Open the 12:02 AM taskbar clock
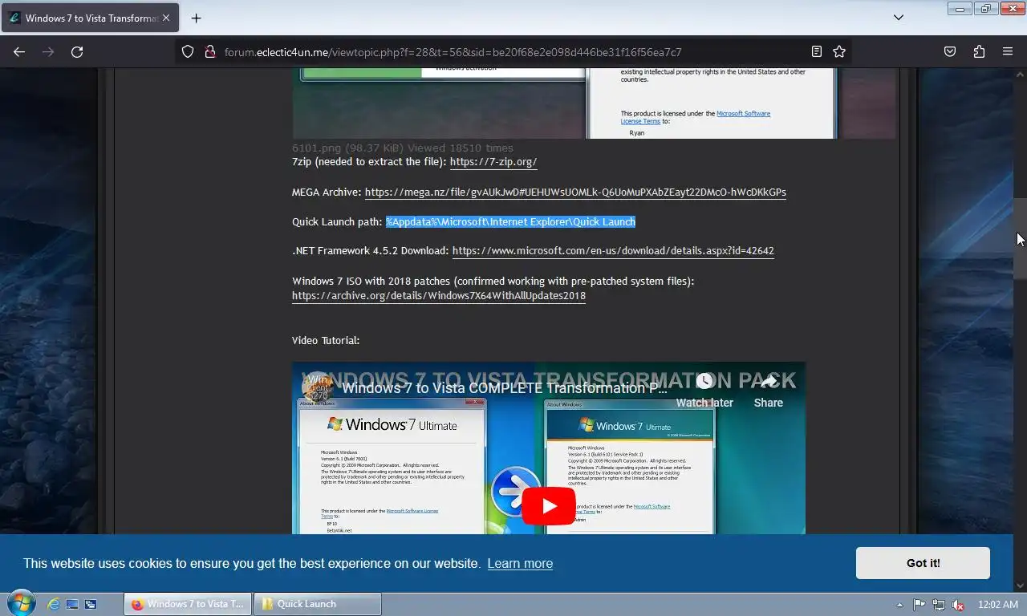The width and height of the screenshot is (1027, 616). [998, 605]
